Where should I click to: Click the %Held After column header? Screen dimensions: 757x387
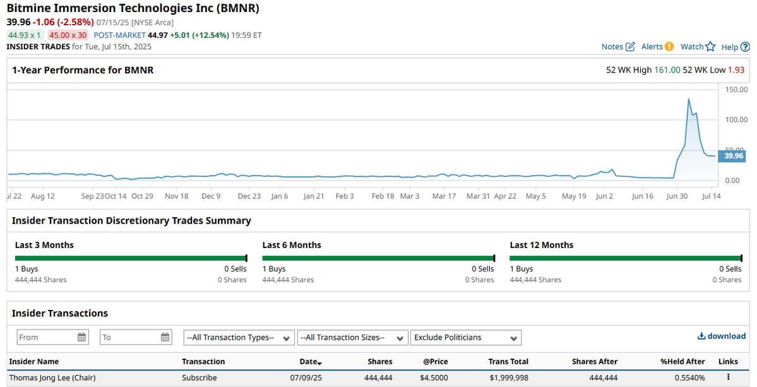point(682,361)
